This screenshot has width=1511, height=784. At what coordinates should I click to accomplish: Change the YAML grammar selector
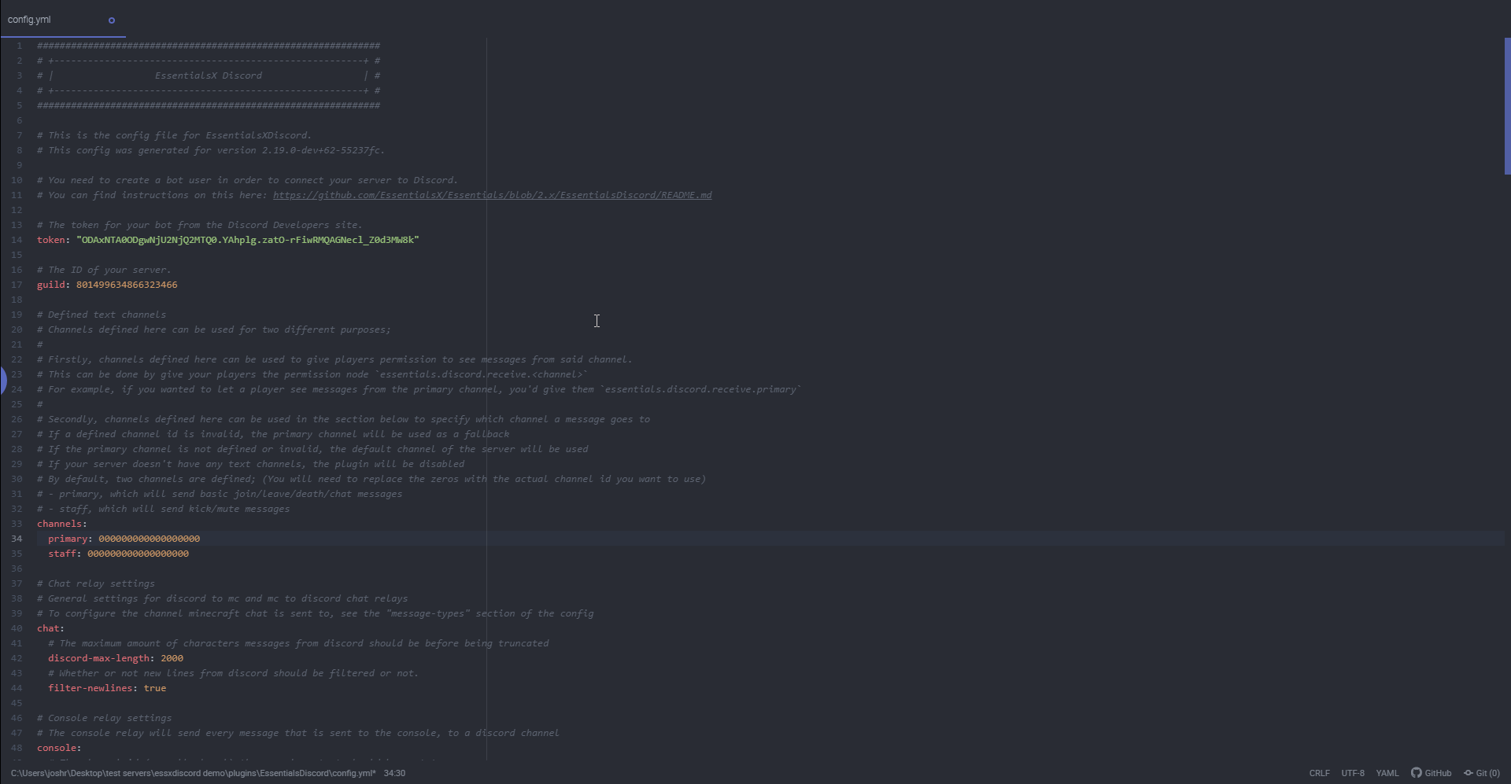click(1387, 773)
